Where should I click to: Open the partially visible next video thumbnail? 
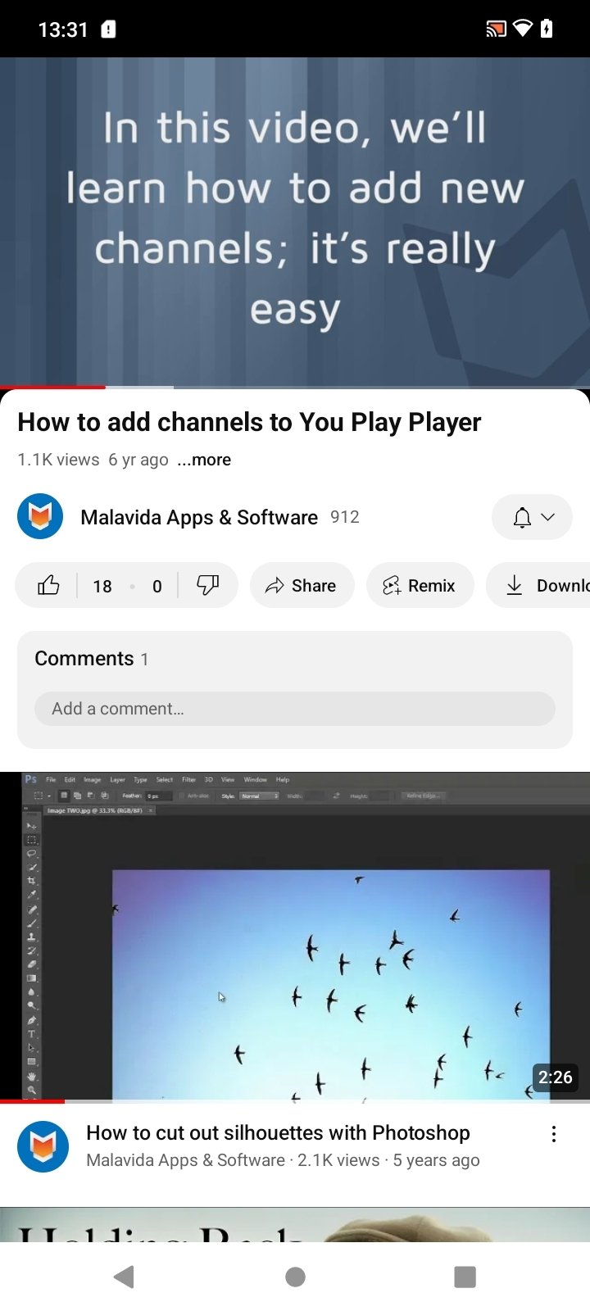[295, 1224]
